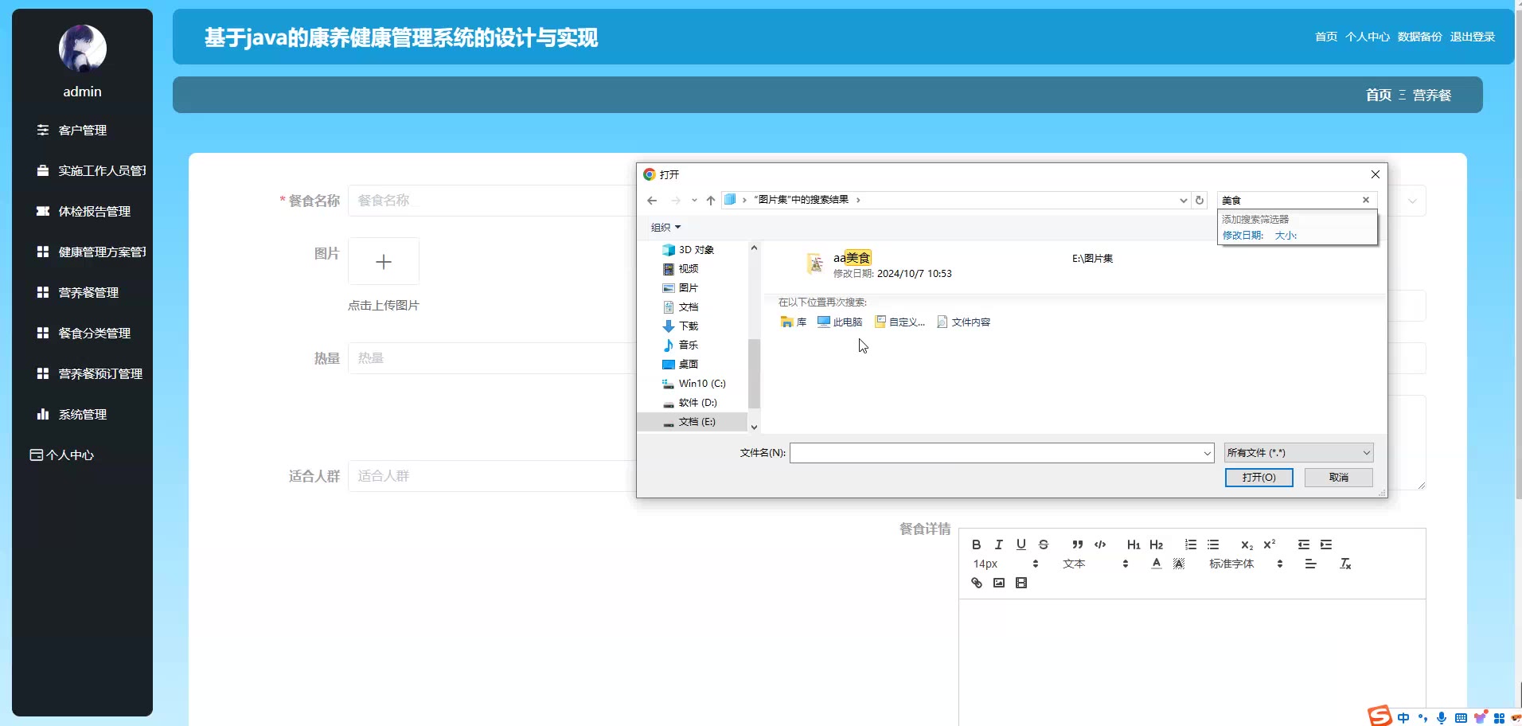
Task: Select 桌面 in the navigation pane
Action: pos(681,365)
